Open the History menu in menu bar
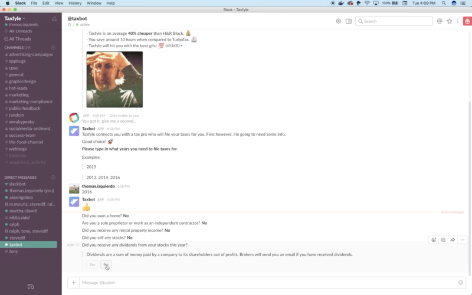 [75, 3]
